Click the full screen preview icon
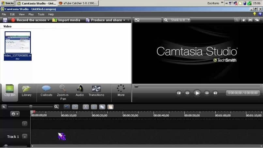 pyautogui.click(x=250, y=20)
